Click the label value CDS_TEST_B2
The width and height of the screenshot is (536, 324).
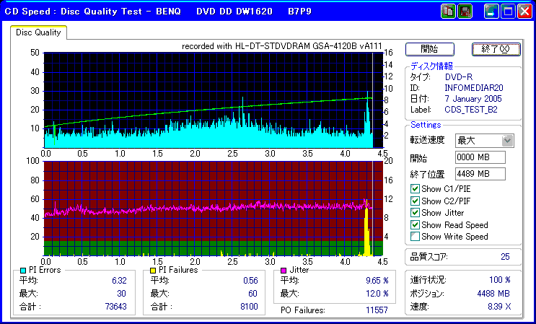[x=470, y=110]
